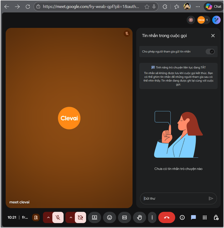Click the 'meet clevai' name label

(19, 202)
